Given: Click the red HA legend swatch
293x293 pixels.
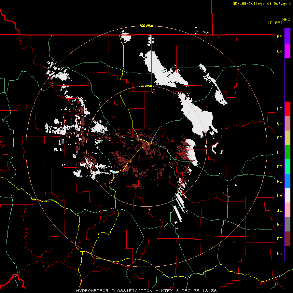Looking at the screenshot, I should point(287,109).
